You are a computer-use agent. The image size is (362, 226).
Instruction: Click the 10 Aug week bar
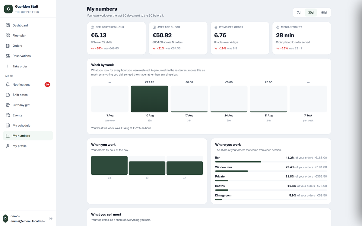coord(149,99)
